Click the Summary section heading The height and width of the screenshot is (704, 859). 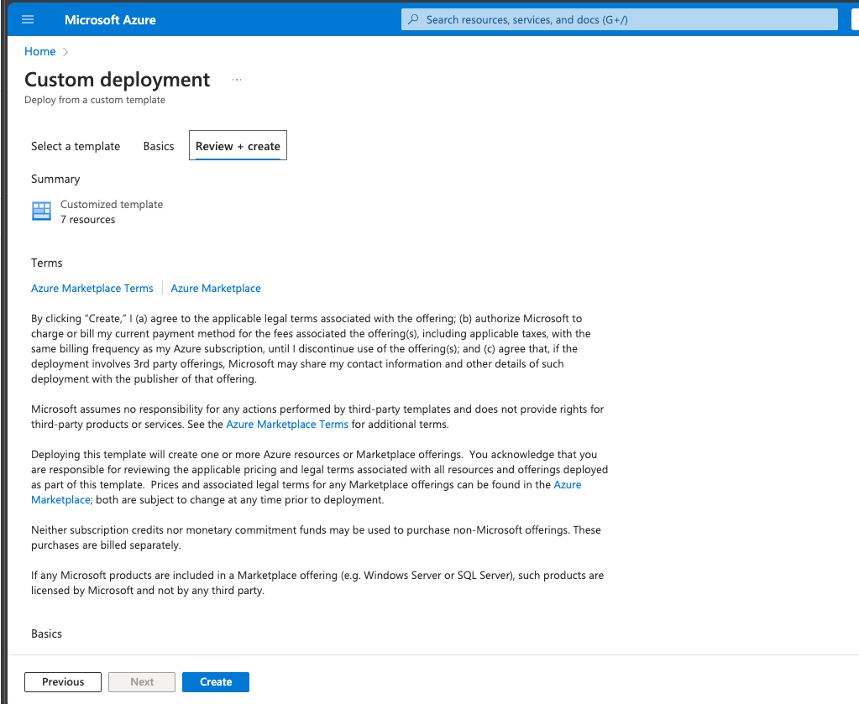(x=55, y=180)
